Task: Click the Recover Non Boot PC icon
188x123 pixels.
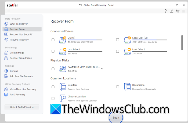Action: [x=6, y=34]
